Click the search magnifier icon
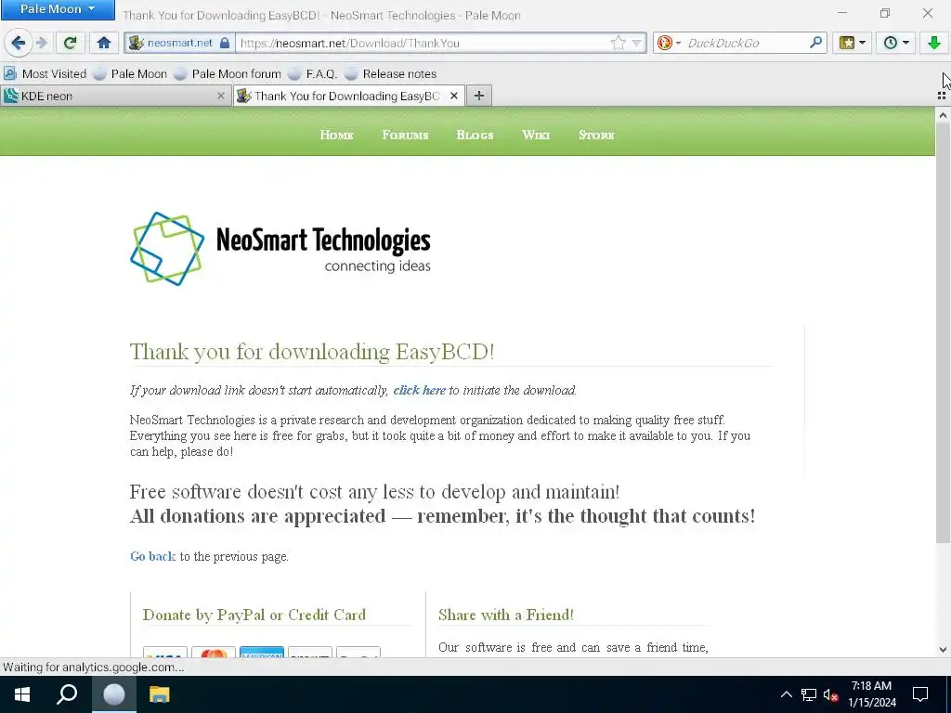Screen dimensions: 951x713 pos(815,43)
